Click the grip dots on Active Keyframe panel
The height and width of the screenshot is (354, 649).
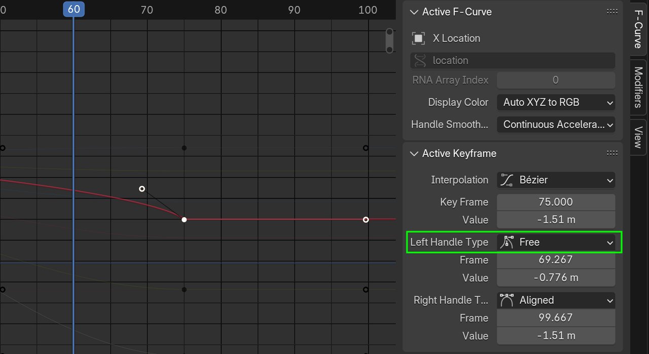point(612,152)
